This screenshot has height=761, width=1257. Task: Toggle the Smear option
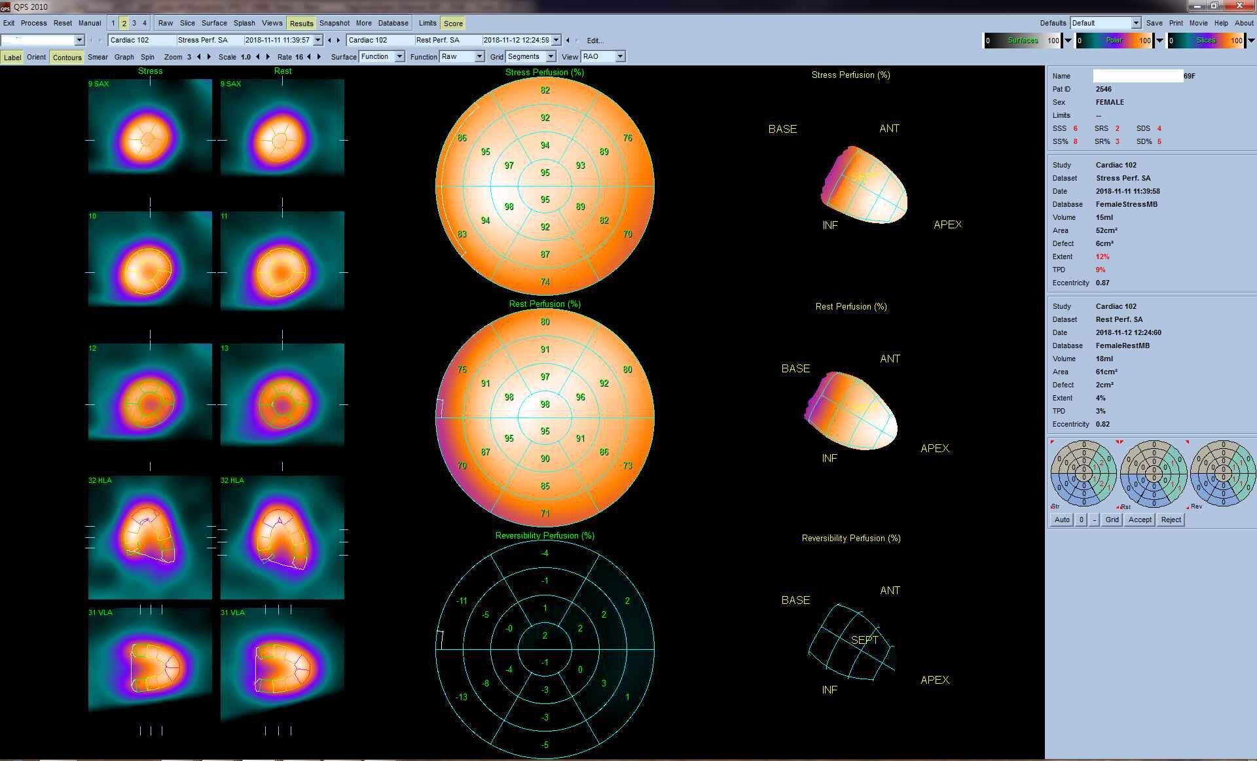tap(98, 58)
